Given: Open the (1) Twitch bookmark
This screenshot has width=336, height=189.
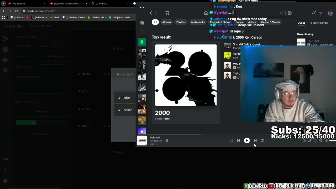Looking at the screenshot, I should [17, 18].
